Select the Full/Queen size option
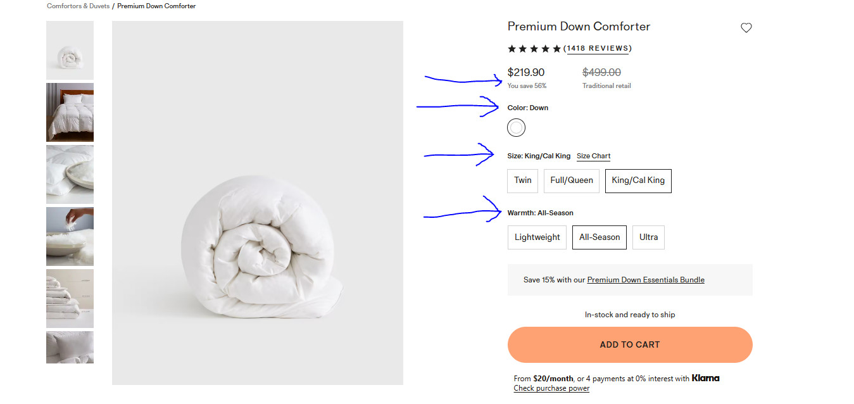The height and width of the screenshot is (404, 854). (571, 180)
